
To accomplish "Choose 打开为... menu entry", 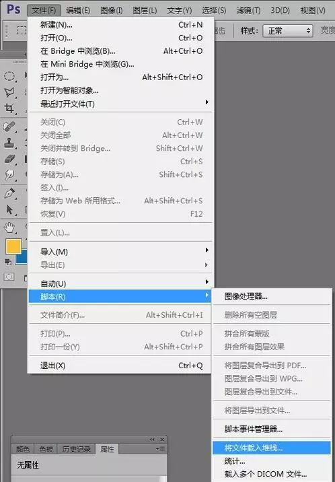I will [120, 77].
